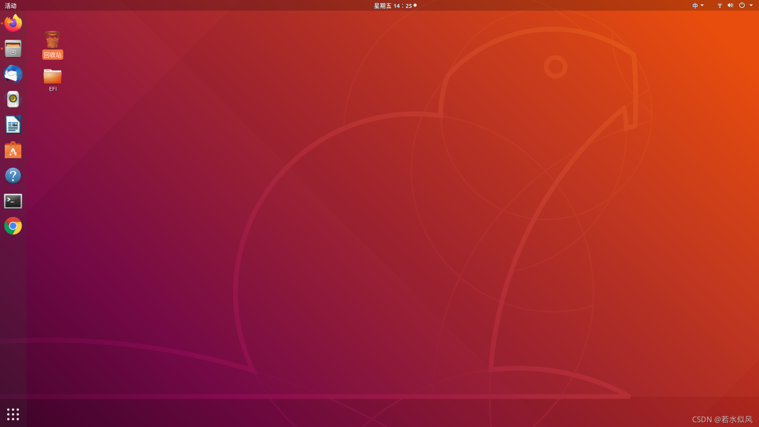Click the power icon in top bar

(742, 5)
